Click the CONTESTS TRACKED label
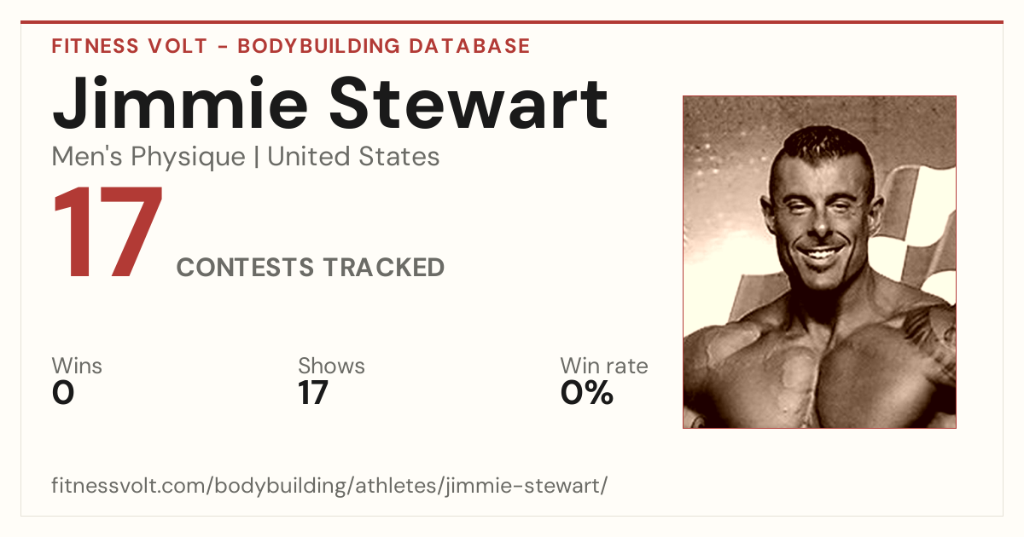The width and height of the screenshot is (1024, 537). tap(311, 268)
